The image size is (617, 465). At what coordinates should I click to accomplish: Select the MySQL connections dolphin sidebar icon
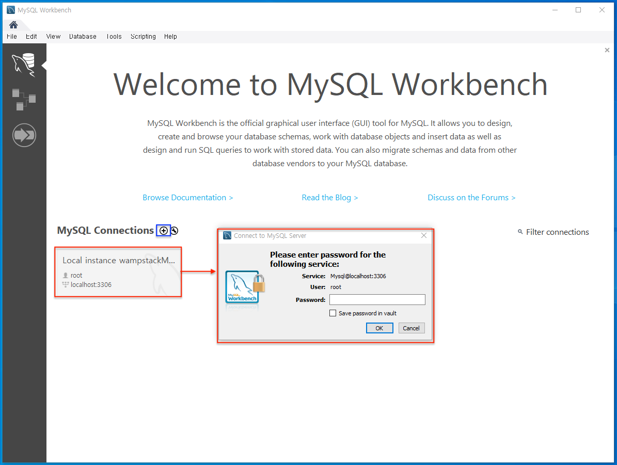coord(24,65)
